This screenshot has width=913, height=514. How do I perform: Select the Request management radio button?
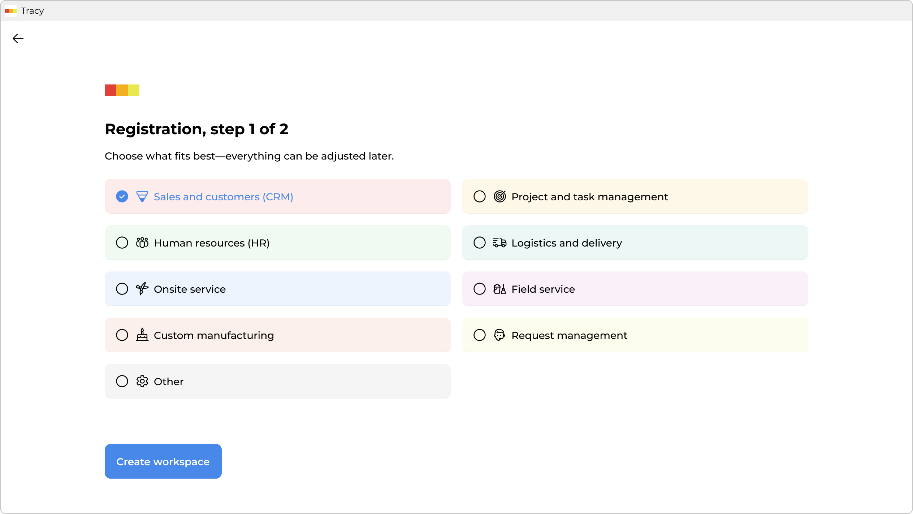[479, 335]
